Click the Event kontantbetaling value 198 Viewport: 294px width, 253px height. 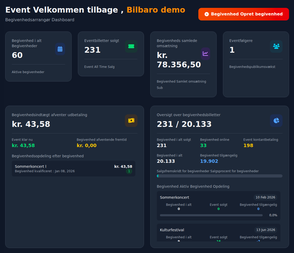(x=248, y=146)
